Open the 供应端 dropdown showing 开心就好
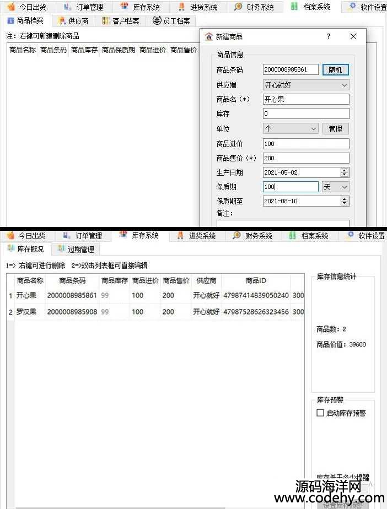387x509 pixels. [x=306, y=85]
